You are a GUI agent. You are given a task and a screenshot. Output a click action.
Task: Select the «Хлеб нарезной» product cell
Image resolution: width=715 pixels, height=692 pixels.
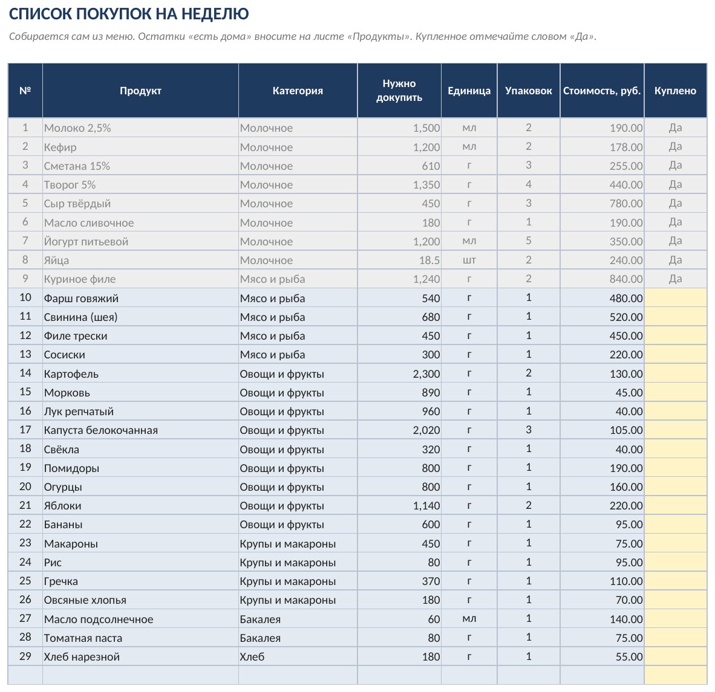(140, 656)
